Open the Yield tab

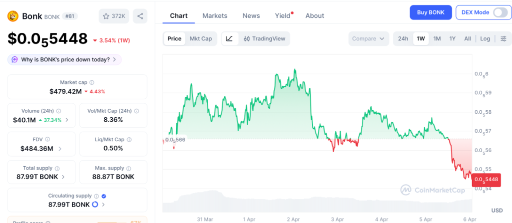282,15
